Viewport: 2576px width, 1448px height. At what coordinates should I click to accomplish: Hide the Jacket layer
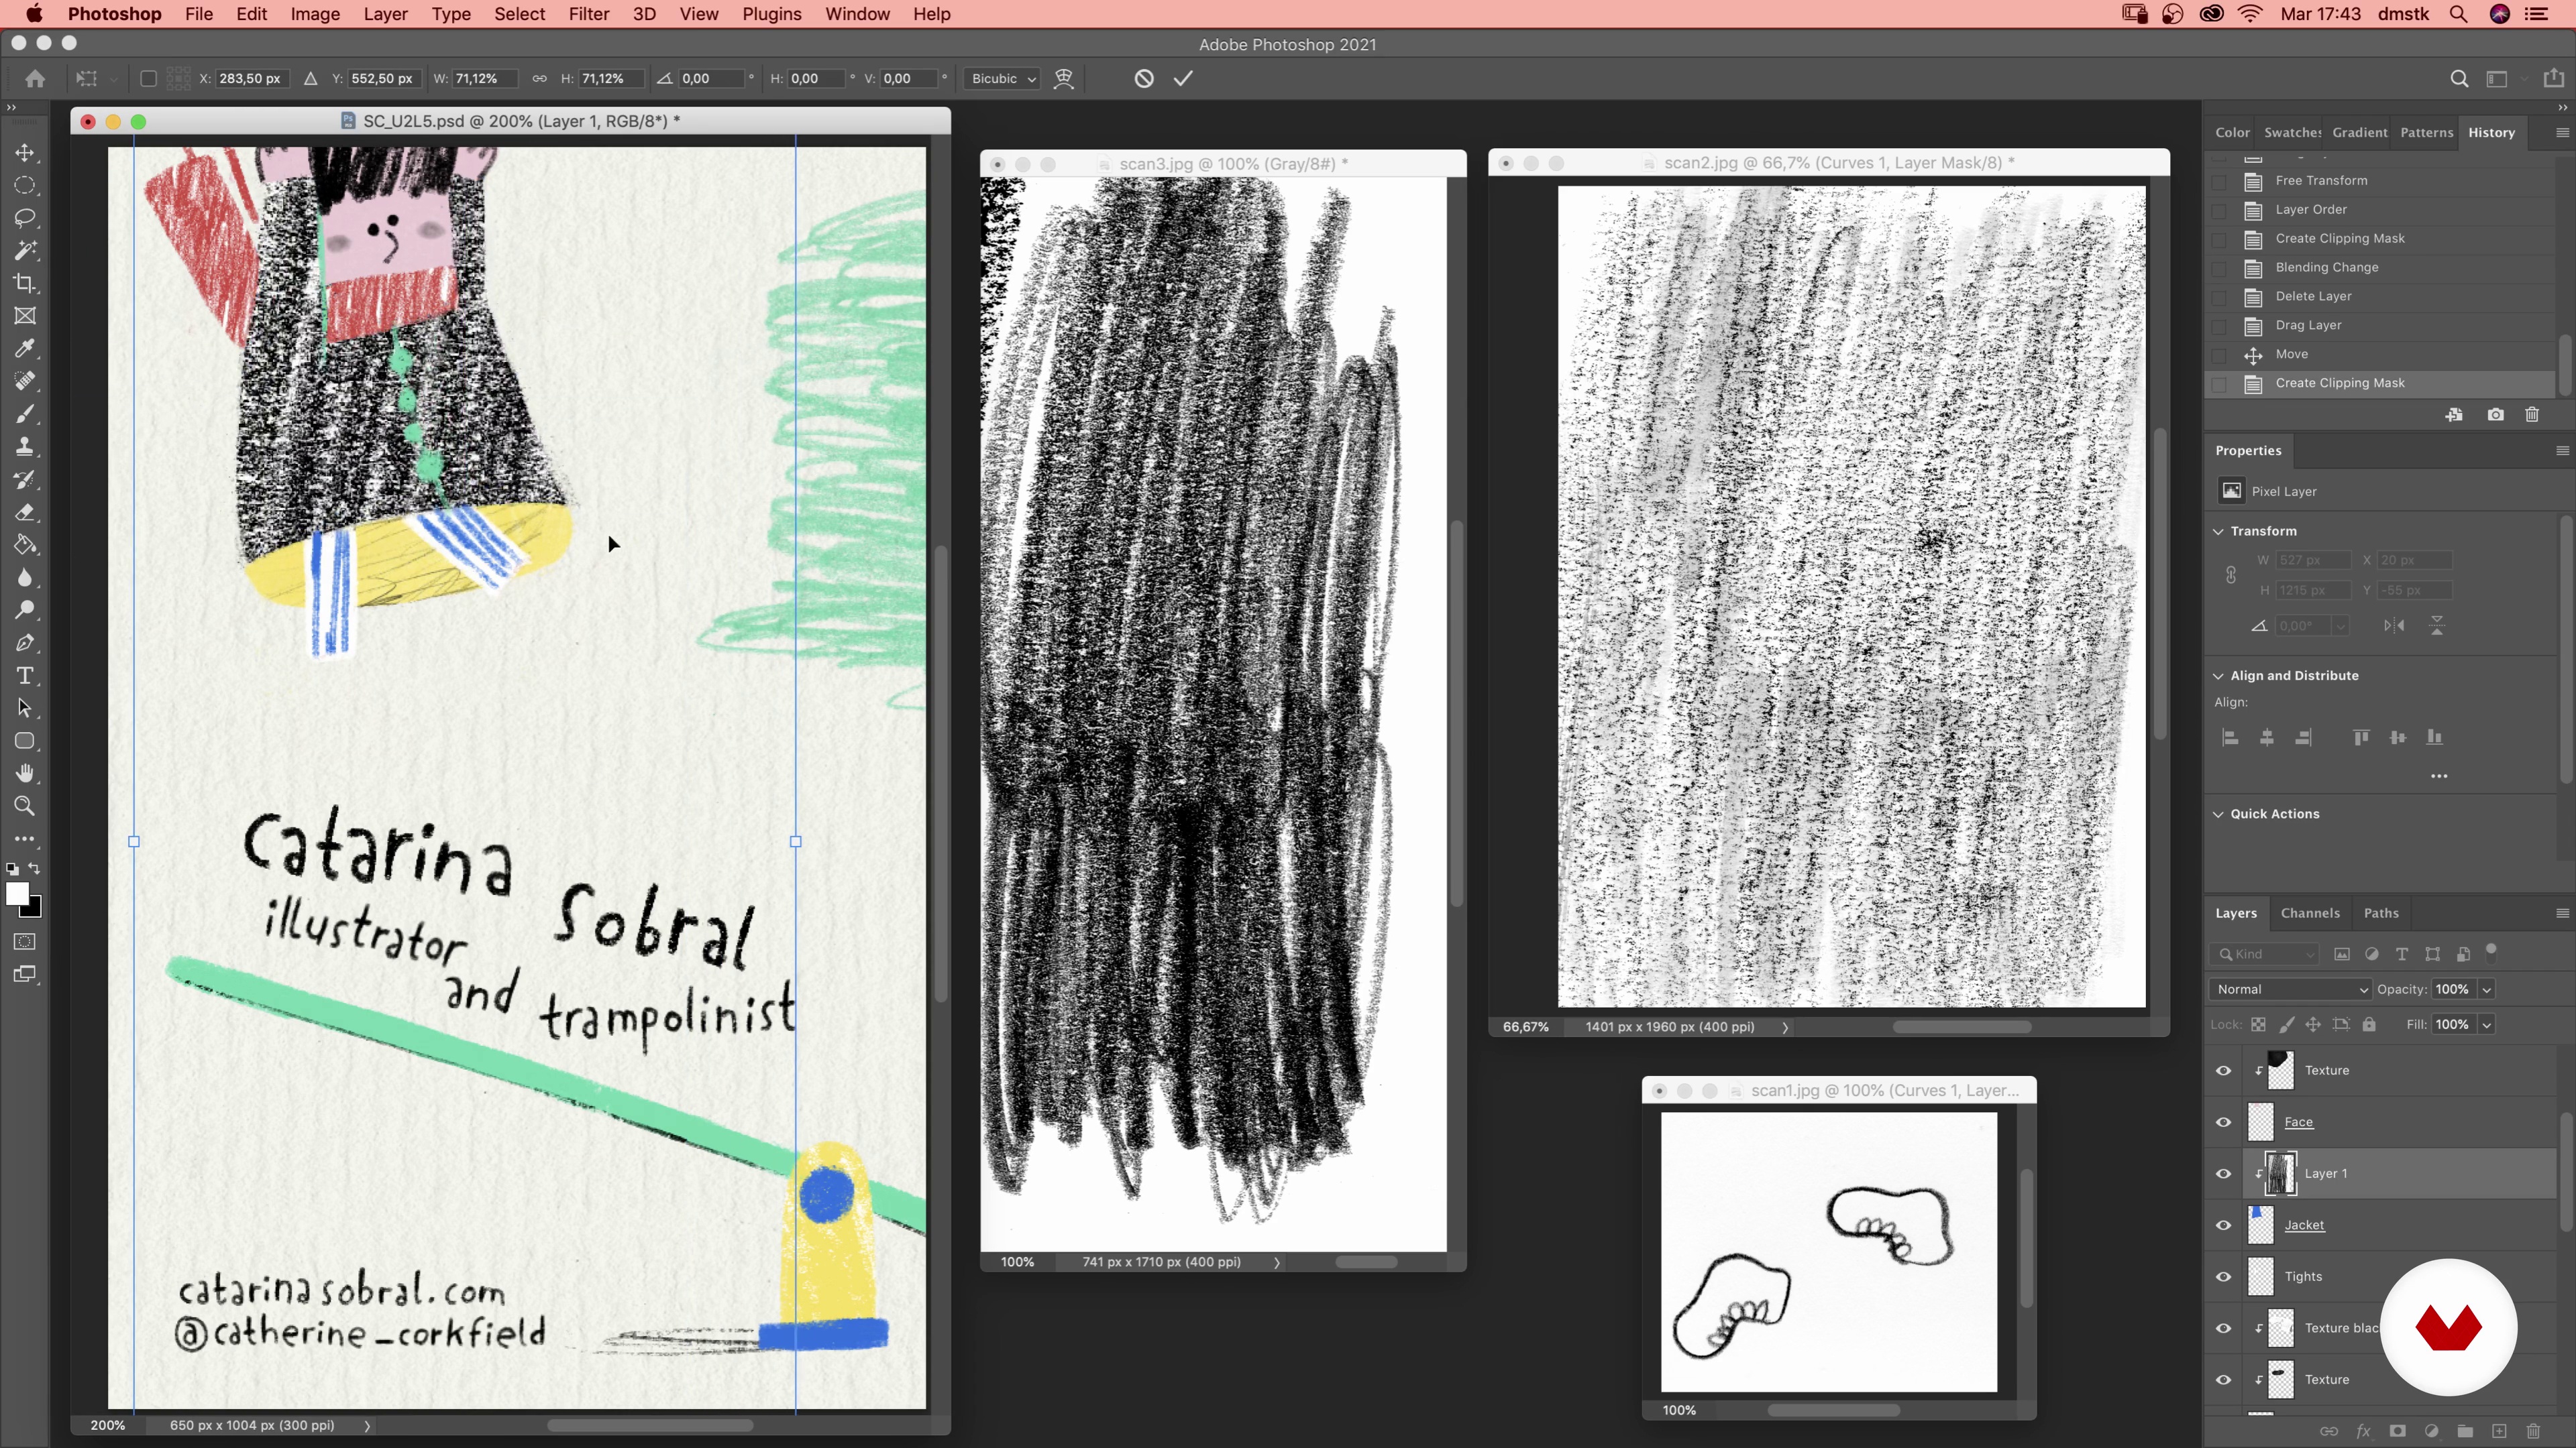pyautogui.click(x=2223, y=1225)
